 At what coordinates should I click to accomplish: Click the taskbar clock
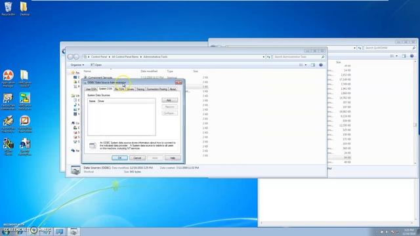(x=409, y=231)
